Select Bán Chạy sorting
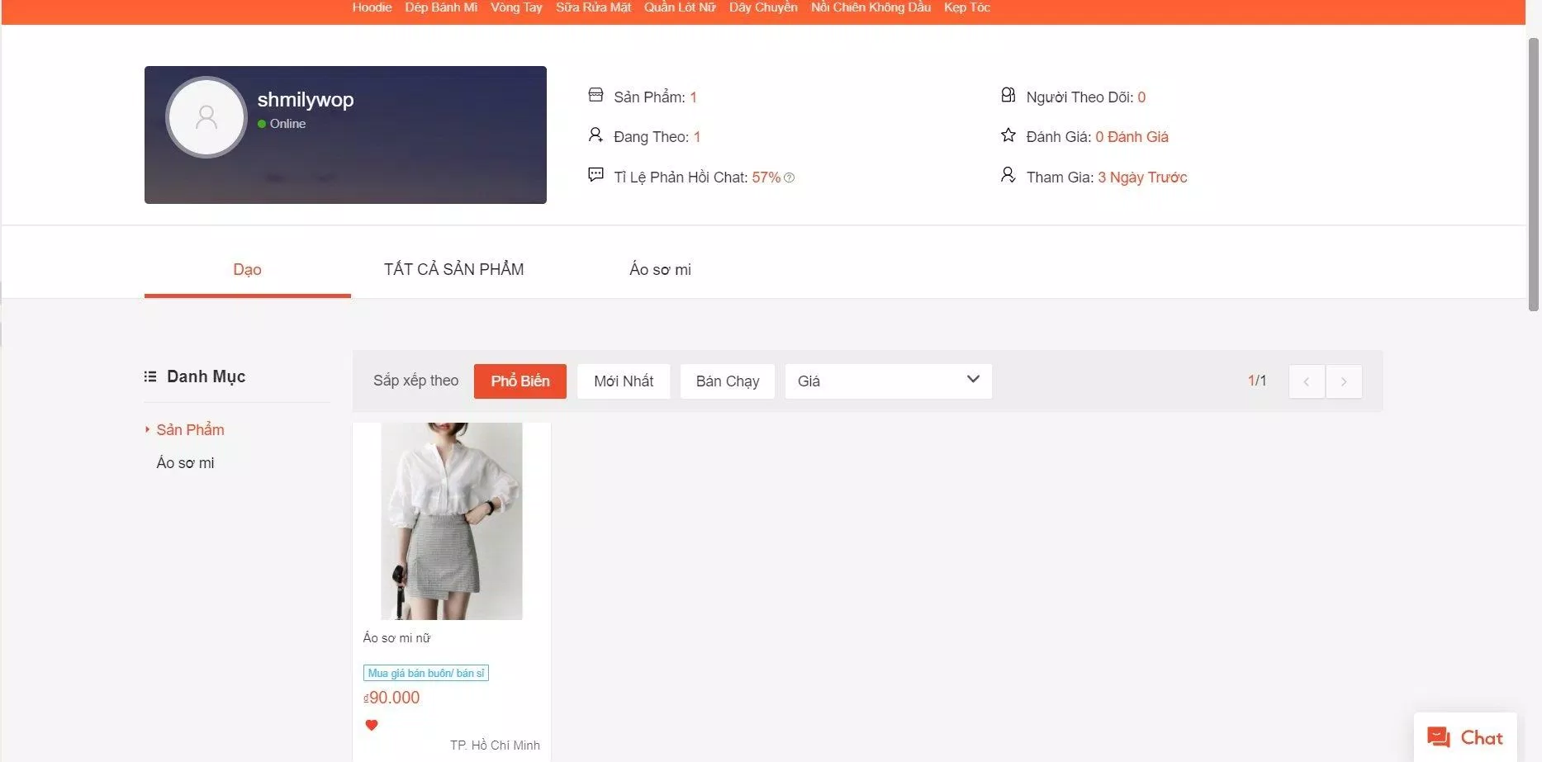Screen dimensions: 1542x762 (727, 381)
